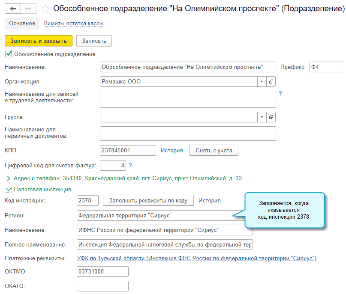Switch to the Основное tab
The height and width of the screenshot is (294, 346).
pos(22,24)
